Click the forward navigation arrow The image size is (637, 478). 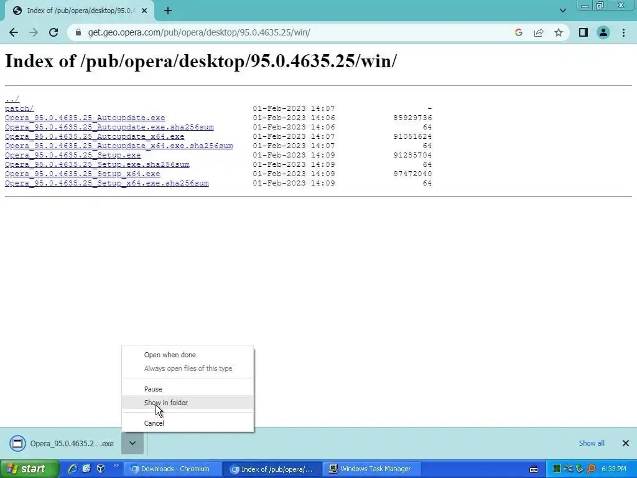pyautogui.click(x=34, y=32)
